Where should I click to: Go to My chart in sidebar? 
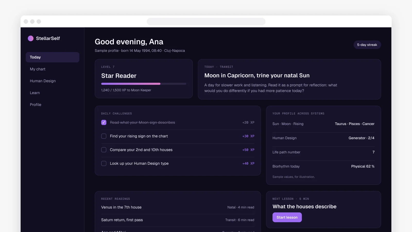pos(53,69)
